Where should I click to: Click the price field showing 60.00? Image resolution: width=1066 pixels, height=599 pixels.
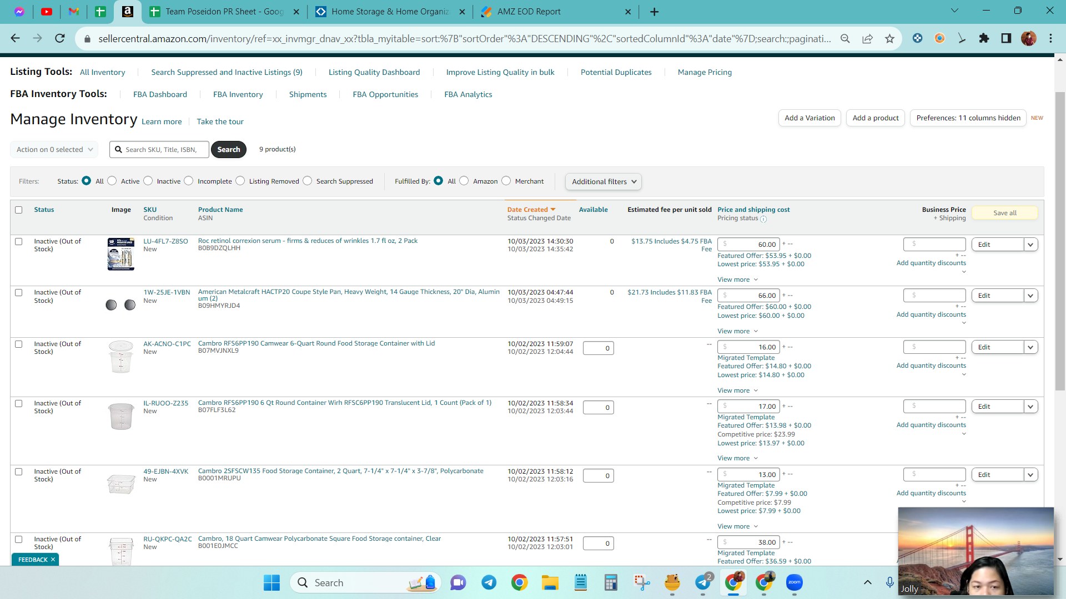(x=748, y=245)
